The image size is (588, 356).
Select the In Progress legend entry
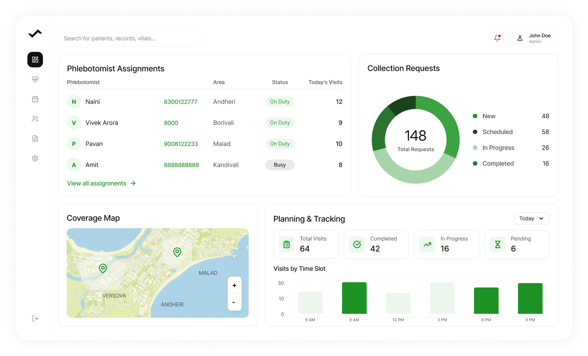coord(511,148)
